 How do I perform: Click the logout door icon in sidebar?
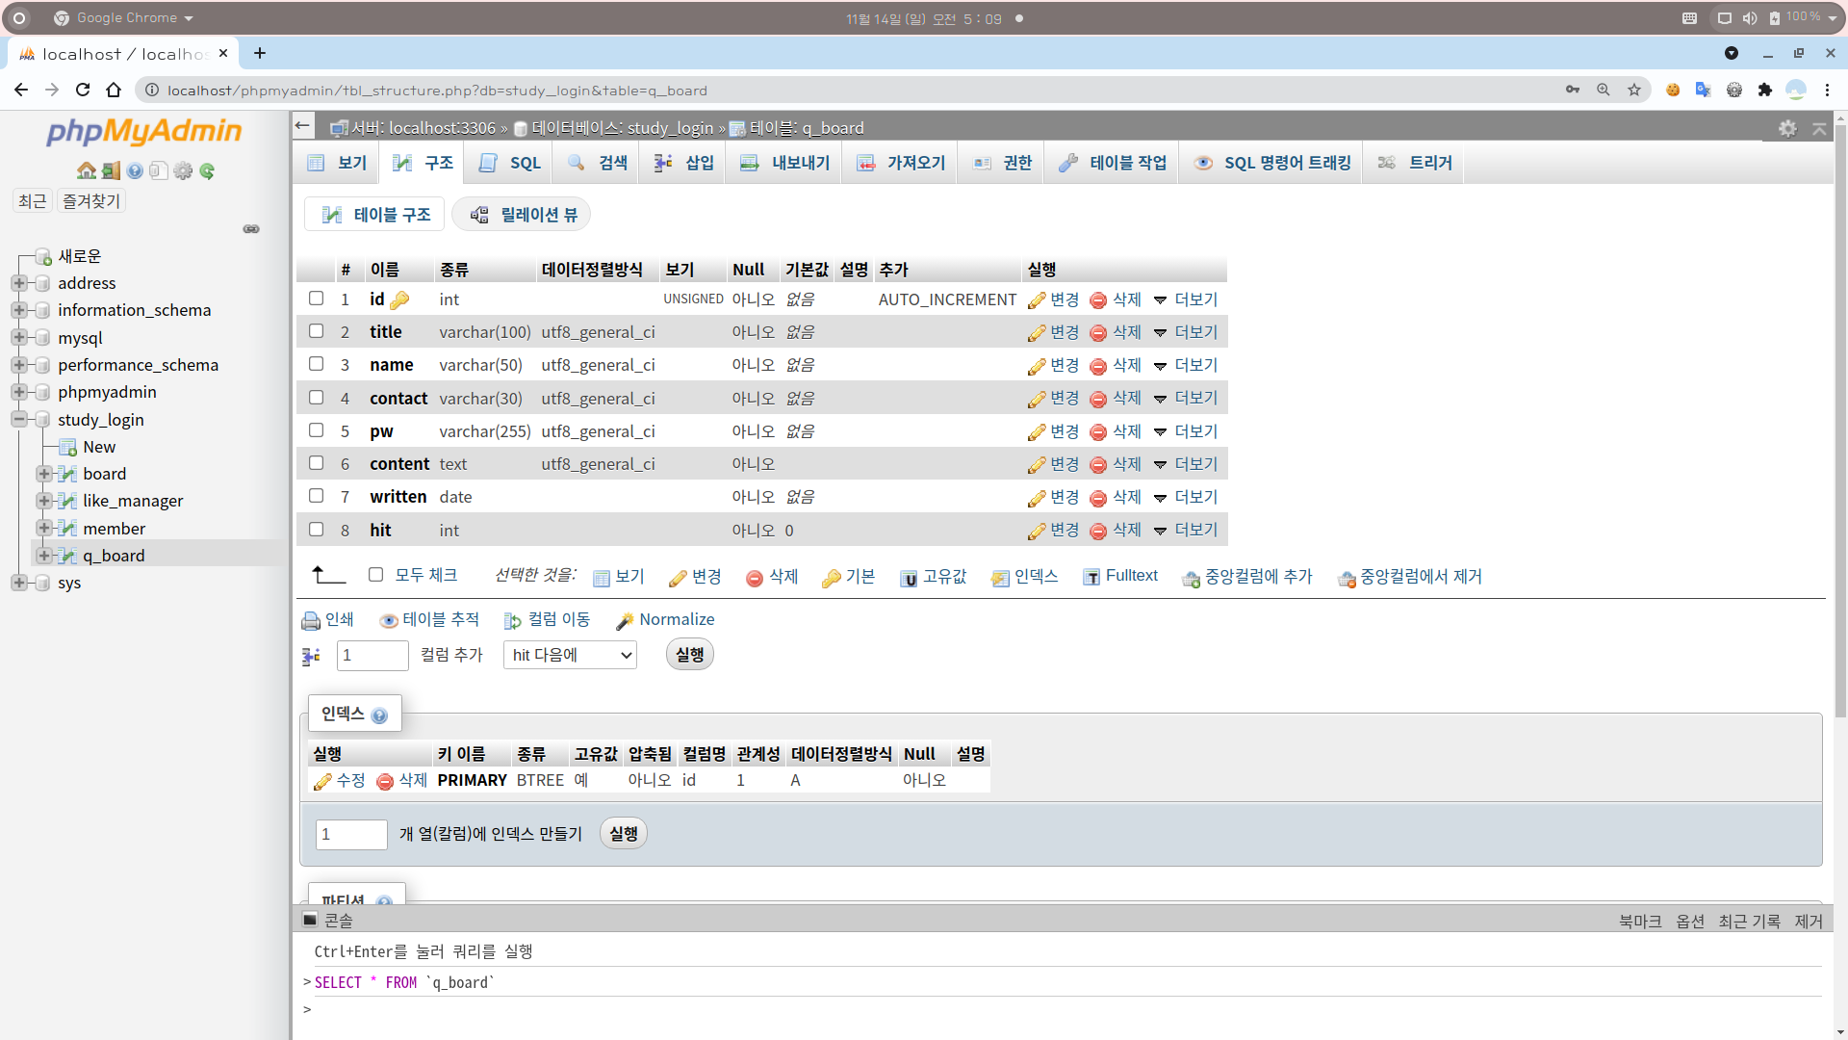tap(111, 170)
